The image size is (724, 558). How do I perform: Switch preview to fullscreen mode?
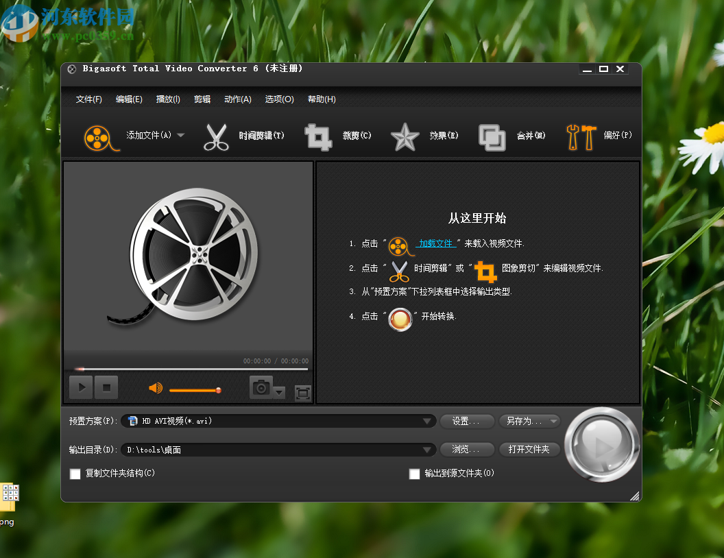click(302, 393)
